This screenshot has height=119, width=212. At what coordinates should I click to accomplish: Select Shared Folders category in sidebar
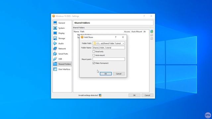pyautogui.click(x=62, y=64)
